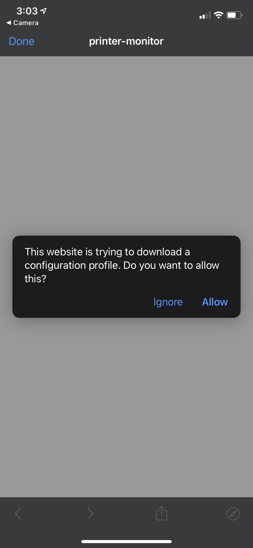Image resolution: width=253 pixels, height=548 pixels.
Task: Tap the configuration profile message text
Action: point(122,265)
